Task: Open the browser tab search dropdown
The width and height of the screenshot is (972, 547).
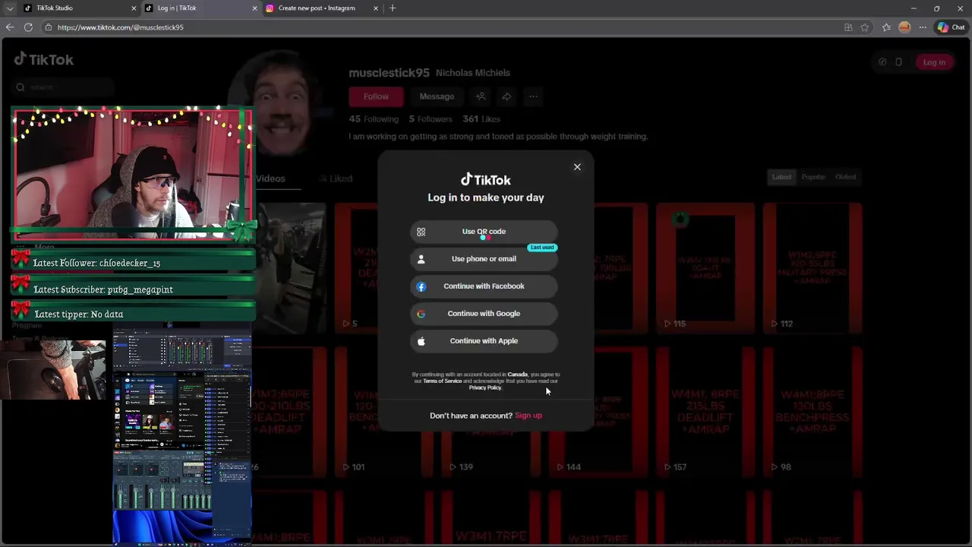Action: pyautogui.click(x=9, y=8)
